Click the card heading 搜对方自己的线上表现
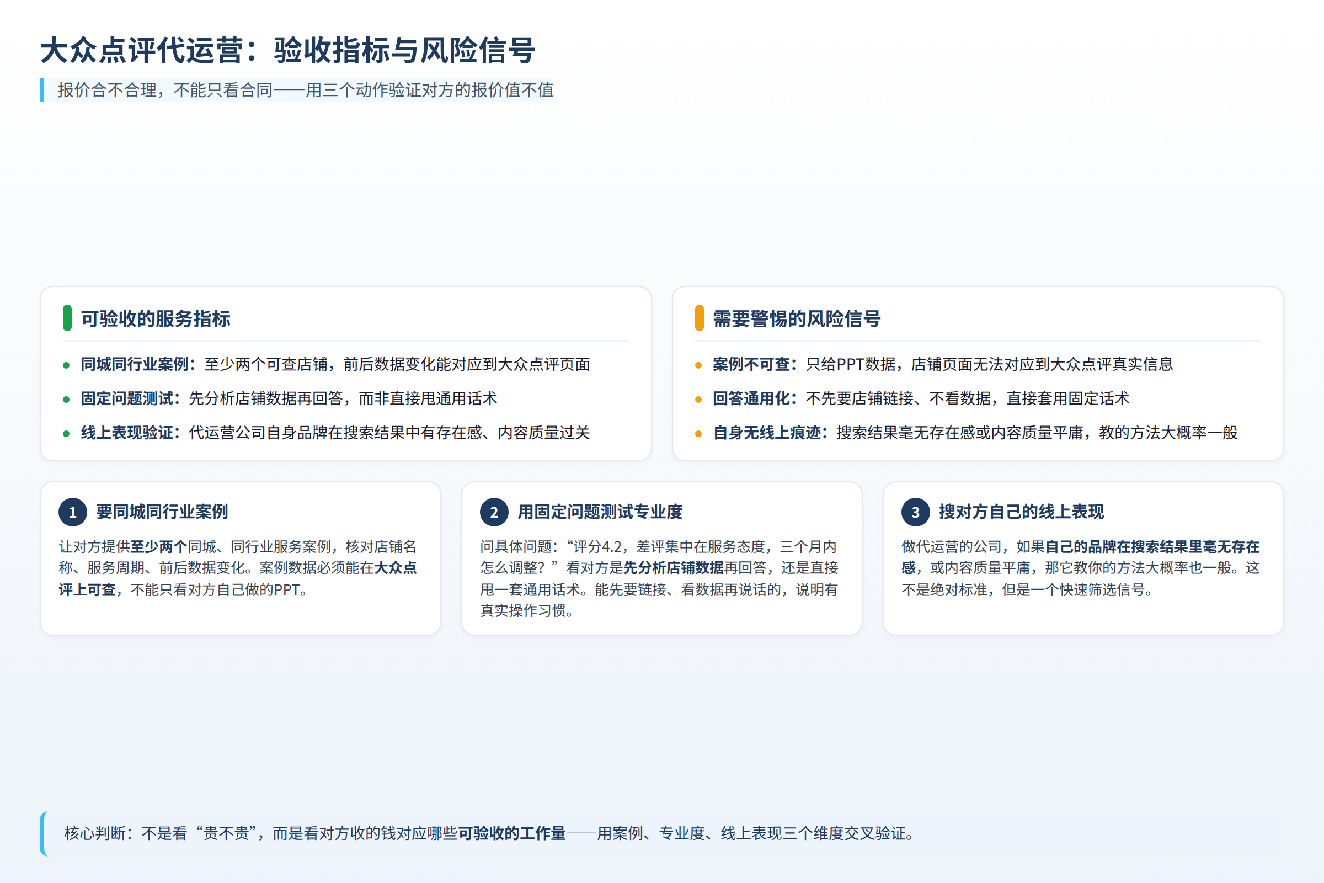The height and width of the screenshot is (883, 1324). pyautogui.click(x=1021, y=512)
